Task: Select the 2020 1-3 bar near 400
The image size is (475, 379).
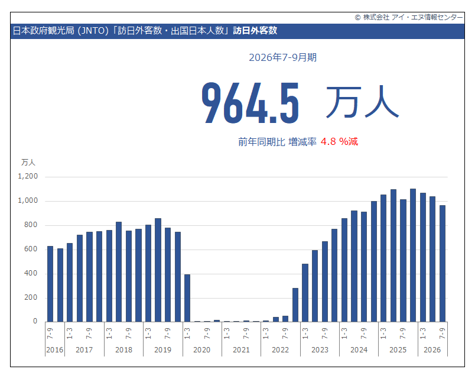Action: (187, 298)
